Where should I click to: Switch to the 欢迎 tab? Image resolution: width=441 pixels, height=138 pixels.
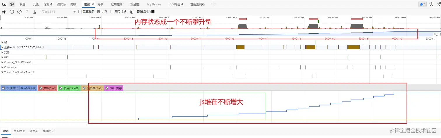coord(22,4)
